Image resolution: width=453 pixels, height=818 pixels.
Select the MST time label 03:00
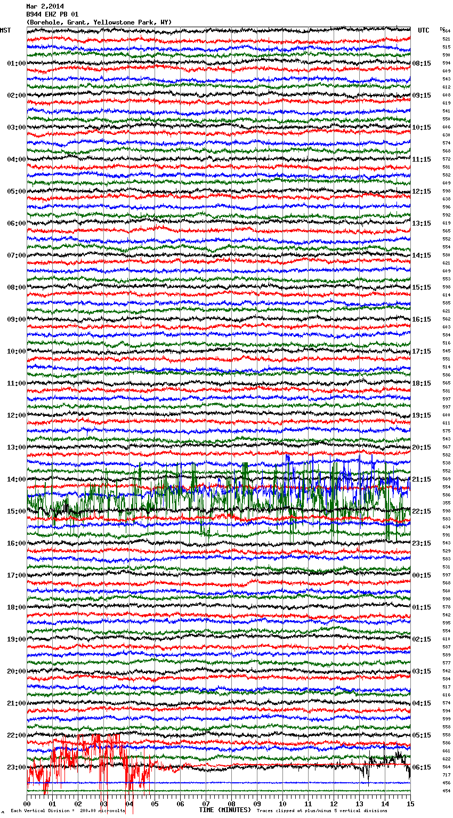(x=17, y=127)
